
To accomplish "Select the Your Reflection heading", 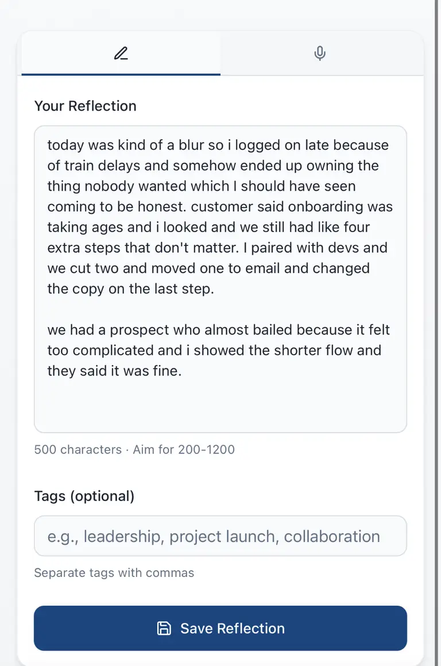I will [x=85, y=106].
